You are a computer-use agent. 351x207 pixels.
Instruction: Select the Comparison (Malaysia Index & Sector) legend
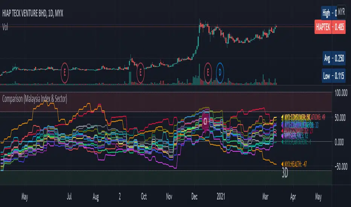click(35, 99)
